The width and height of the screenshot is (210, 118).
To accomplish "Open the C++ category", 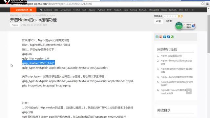I will click(x=187, y=10).
